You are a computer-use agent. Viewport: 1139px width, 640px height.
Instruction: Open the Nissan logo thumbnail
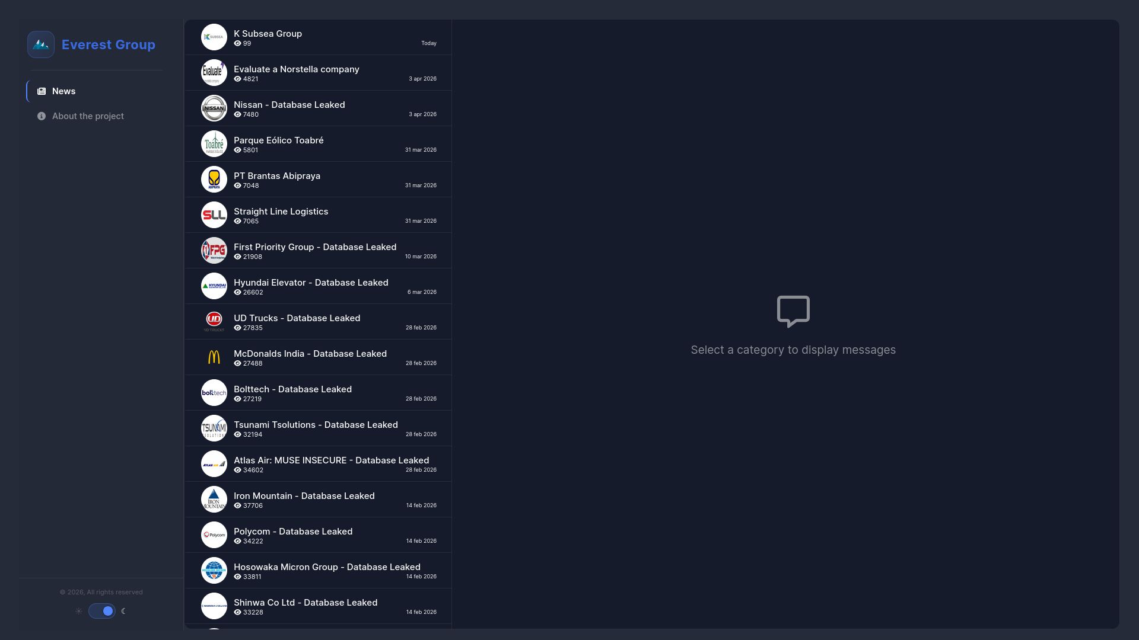tap(214, 108)
